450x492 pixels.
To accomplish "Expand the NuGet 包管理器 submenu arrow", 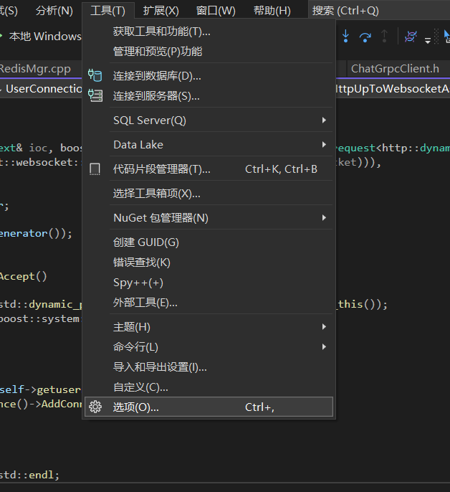I will click(x=324, y=218).
